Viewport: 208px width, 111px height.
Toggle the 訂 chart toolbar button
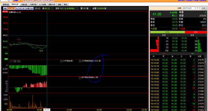tap(23, 8)
